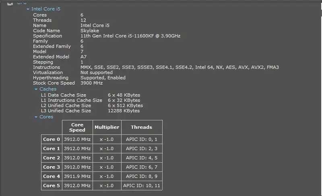
Task: Click the Threads column header in table
Action: 142,128
